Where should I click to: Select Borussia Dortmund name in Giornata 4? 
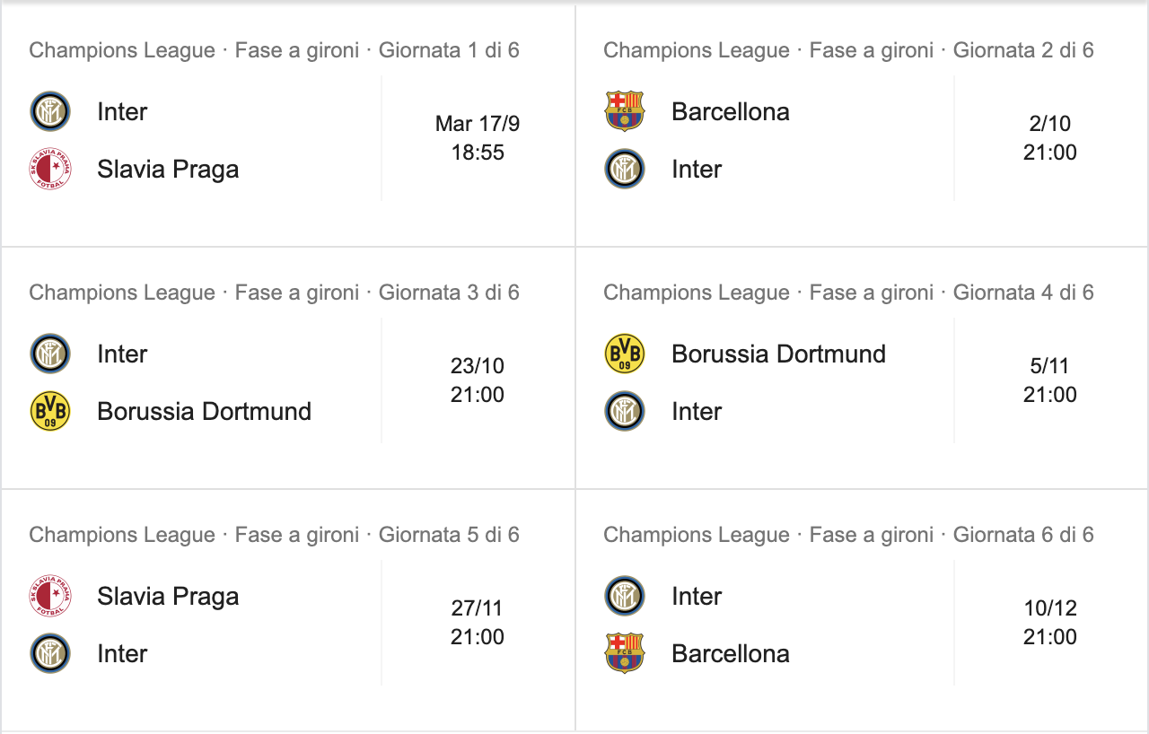[x=778, y=354]
